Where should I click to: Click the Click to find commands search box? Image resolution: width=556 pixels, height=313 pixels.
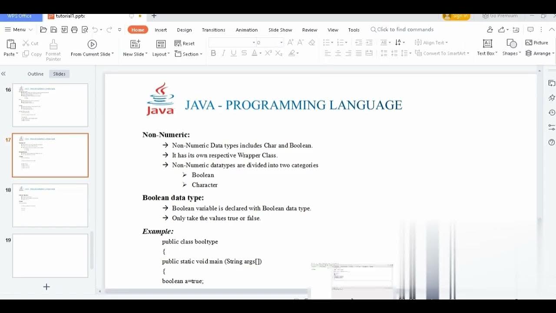tap(402, 30)
